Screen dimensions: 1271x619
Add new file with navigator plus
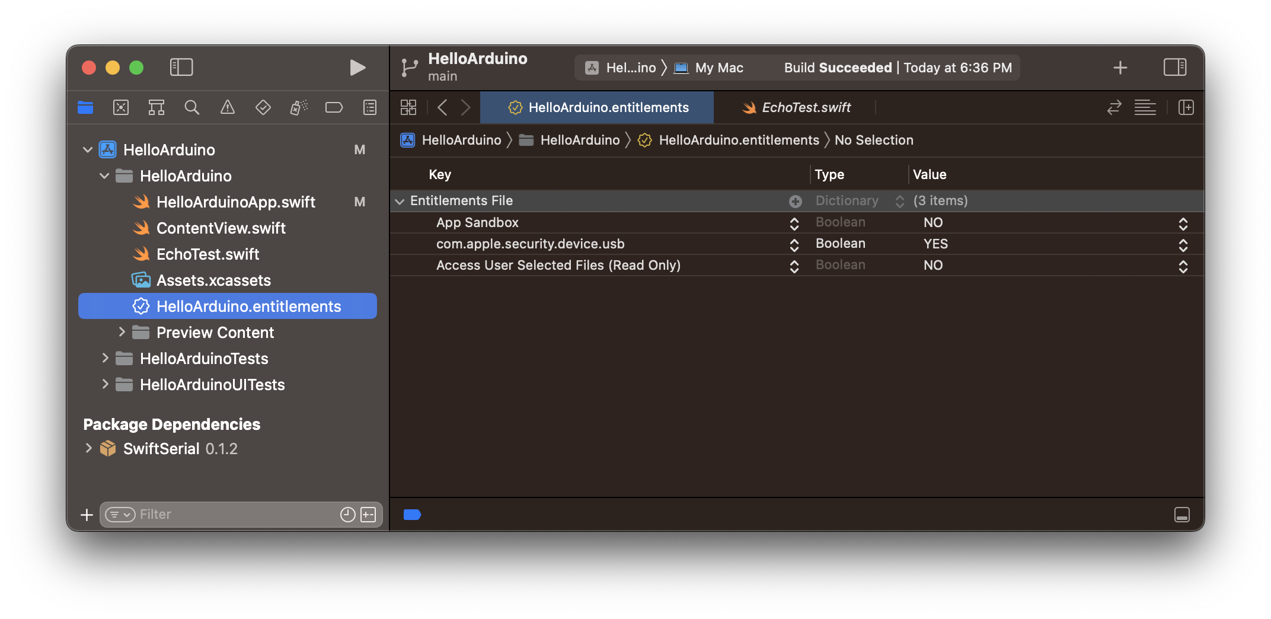(x=87, y=515)
